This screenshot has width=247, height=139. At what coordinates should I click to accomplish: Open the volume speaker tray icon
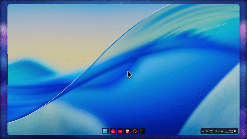[219, 131]
